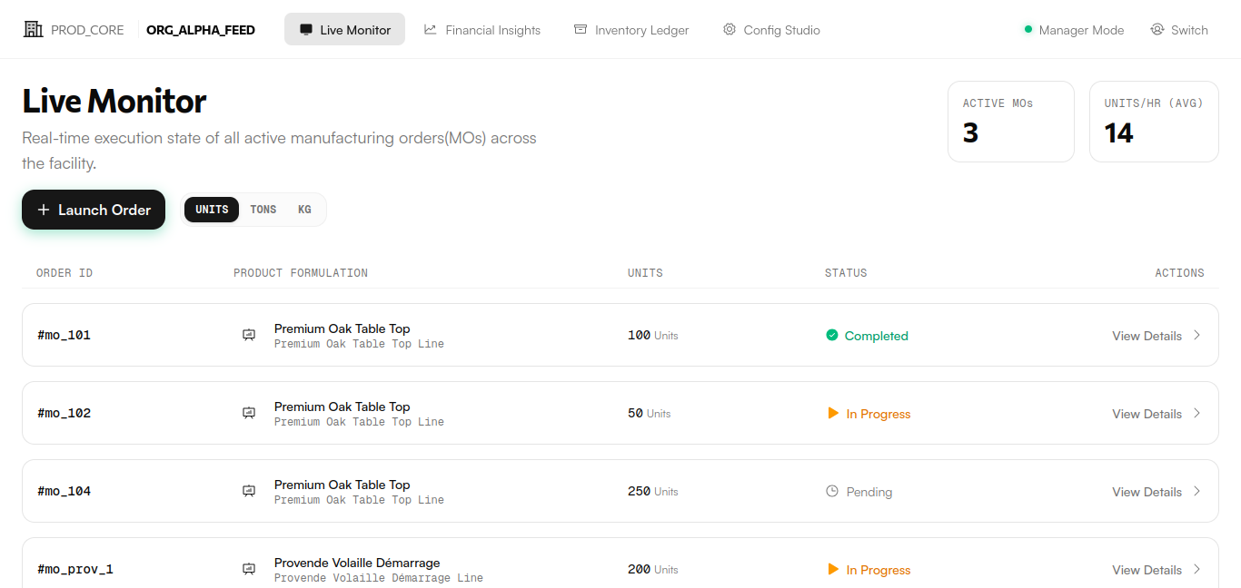Switch to the Config Studio tab
This screenshot has height=588, width=1241.
point(771,29)
